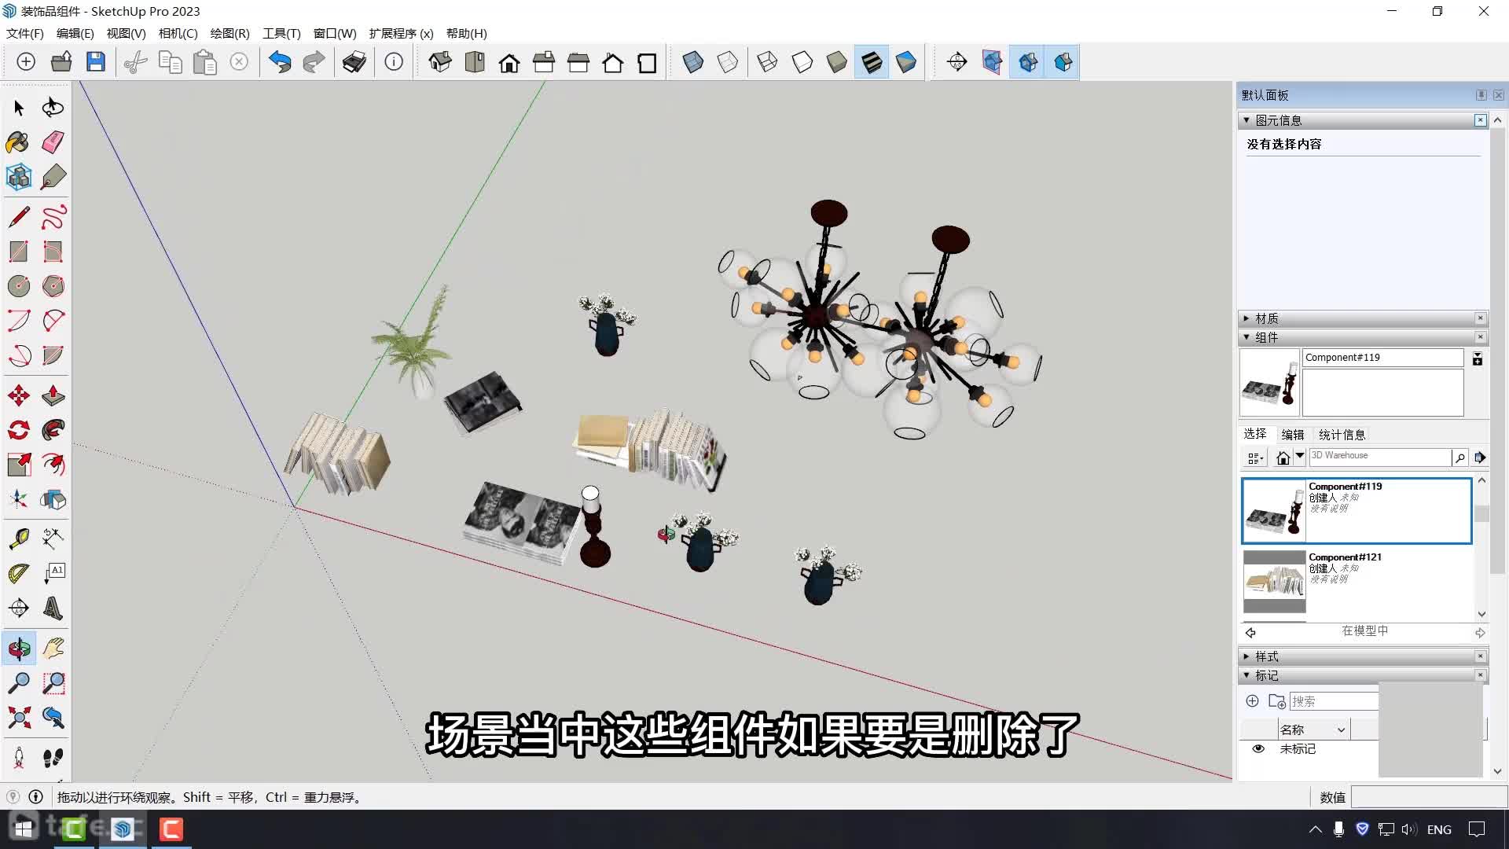1509x849 pixels.
Task: Close the 材质 panel with its X
Action: coord(1481,318)
